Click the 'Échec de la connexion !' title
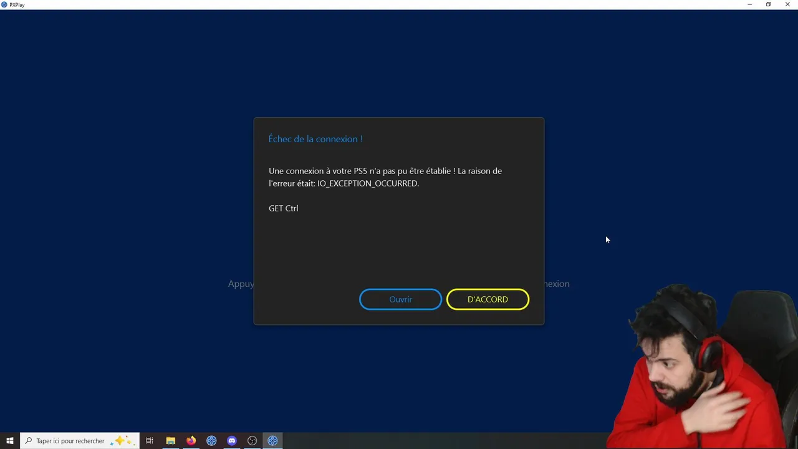 pos(315,139)
